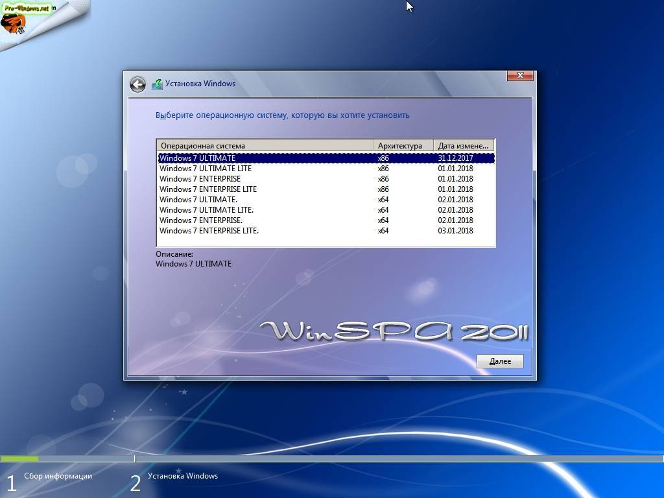Click the round back arrow button

[x=137, y=84]
